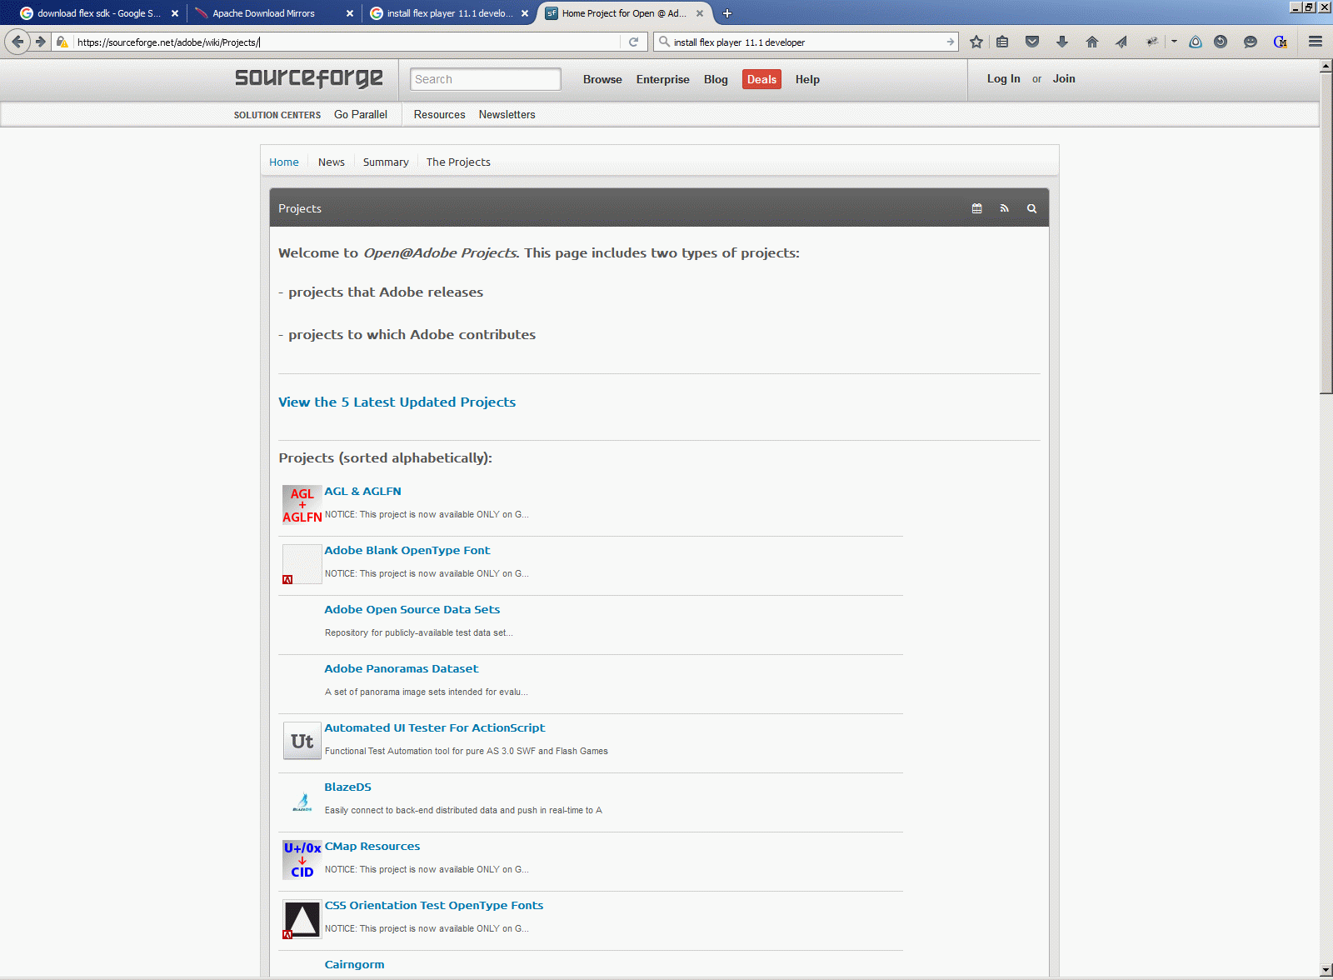The image size is (1333, 980).
Task: Click the BlazeDS project logo
Action: pos(302,802)
